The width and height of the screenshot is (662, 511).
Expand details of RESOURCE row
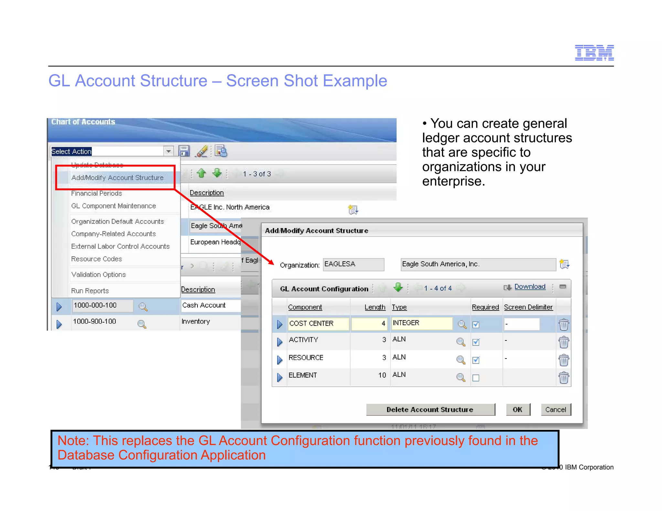280,360
